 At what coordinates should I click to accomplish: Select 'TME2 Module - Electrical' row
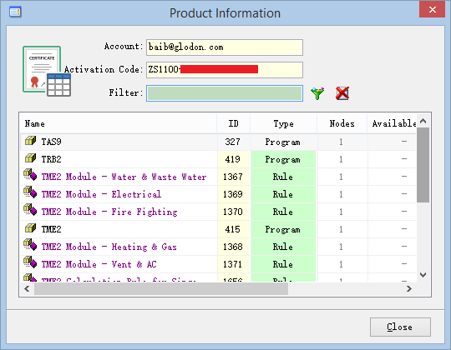click(x=101, y=194)
